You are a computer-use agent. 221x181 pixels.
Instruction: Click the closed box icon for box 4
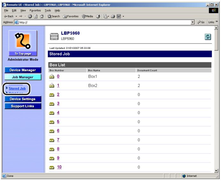point(52,113)
